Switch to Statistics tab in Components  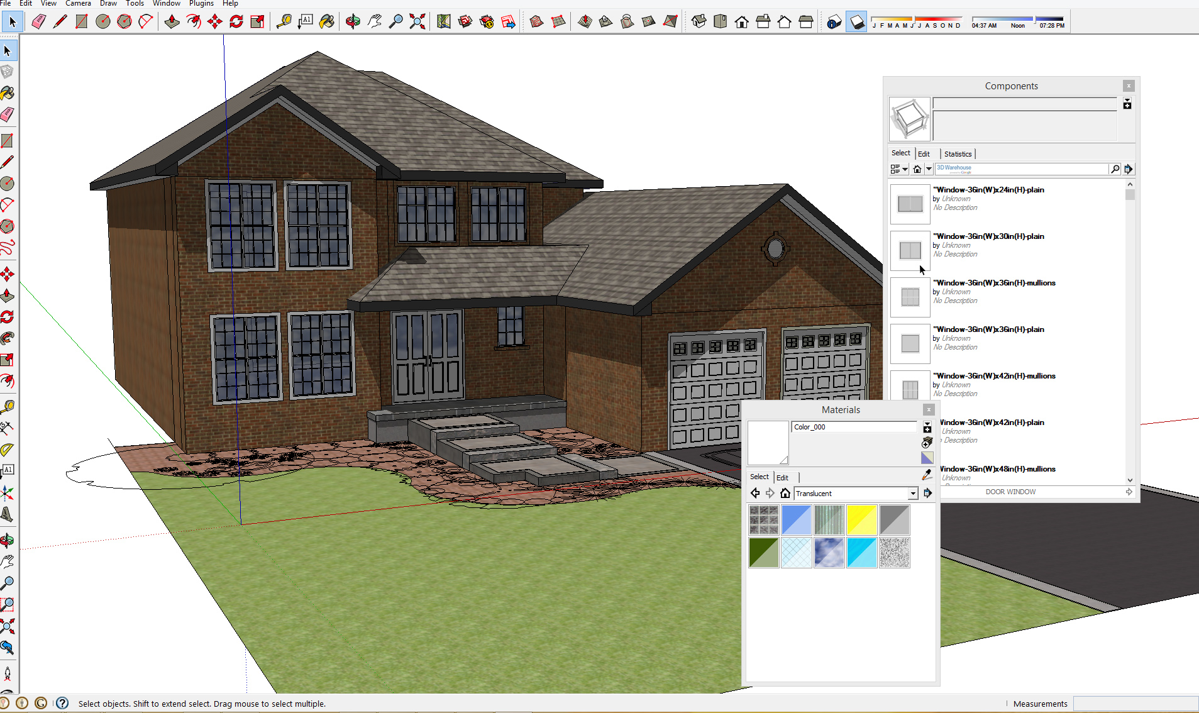(958, 153)
